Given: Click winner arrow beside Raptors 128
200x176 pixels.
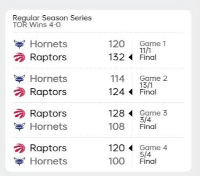Looking at the screenshot, I should pos(130,114).
